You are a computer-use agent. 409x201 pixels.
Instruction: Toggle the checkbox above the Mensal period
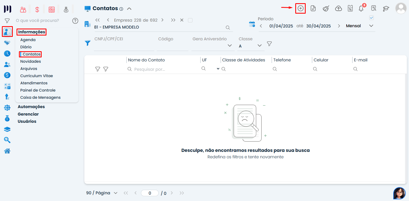[x=371, y=18]
